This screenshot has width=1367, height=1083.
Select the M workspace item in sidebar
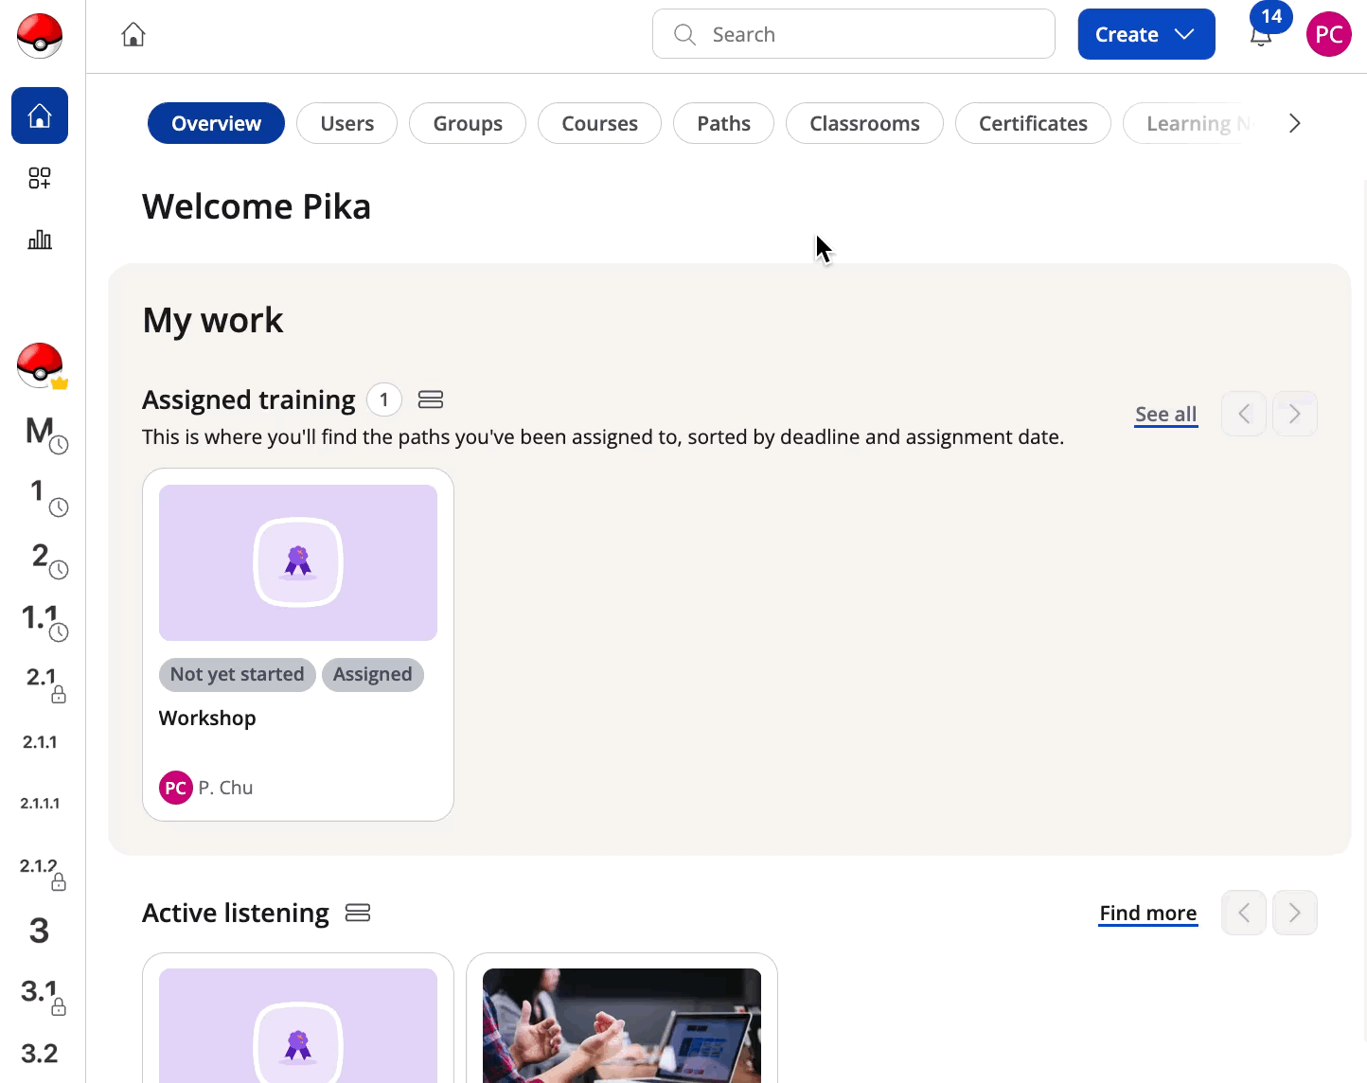[43, 432]
